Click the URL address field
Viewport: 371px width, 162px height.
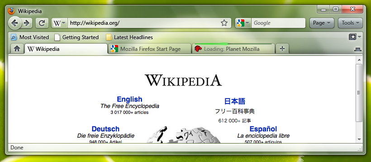[144, 23]
